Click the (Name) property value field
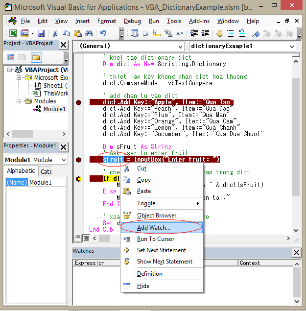This screenshot has width=306, height=311. coord(47,182)
